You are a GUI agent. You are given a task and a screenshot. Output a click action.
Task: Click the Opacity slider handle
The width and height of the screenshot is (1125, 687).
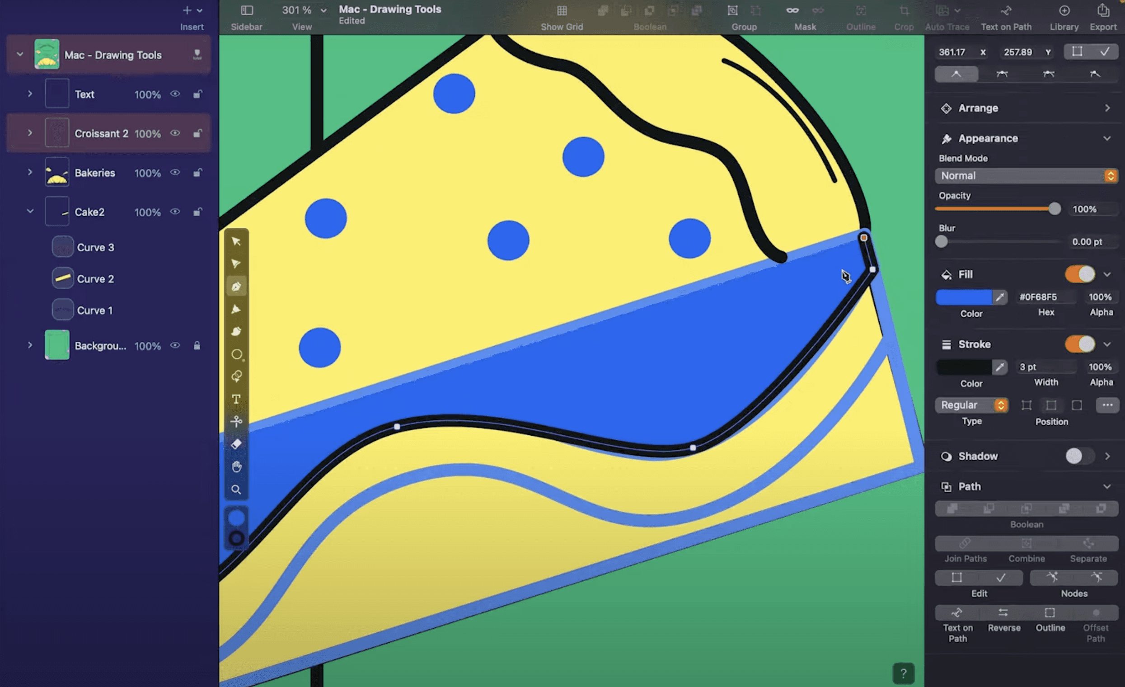click(x=1054, y=209)
